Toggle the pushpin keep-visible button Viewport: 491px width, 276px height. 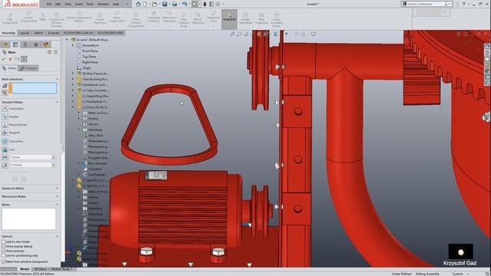[24, 59]
